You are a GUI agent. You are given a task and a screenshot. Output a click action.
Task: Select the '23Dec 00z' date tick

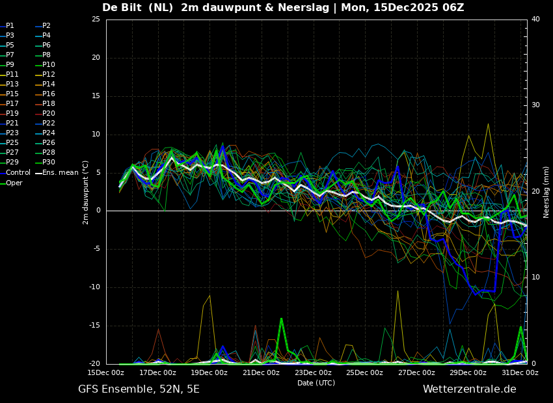click(313, 372)
